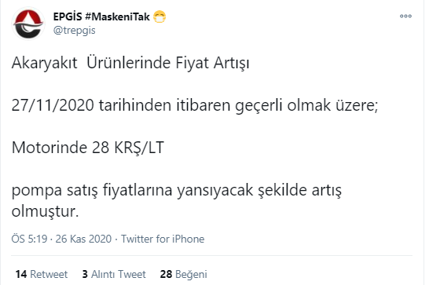Click the 26 Kas 2020 date
Image resolution: width=429 pixels, height=285 pixels.
click(x=83, y=239)
